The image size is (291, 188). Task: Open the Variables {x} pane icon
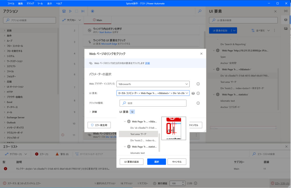pyautogui.click(x=286, y=11)
